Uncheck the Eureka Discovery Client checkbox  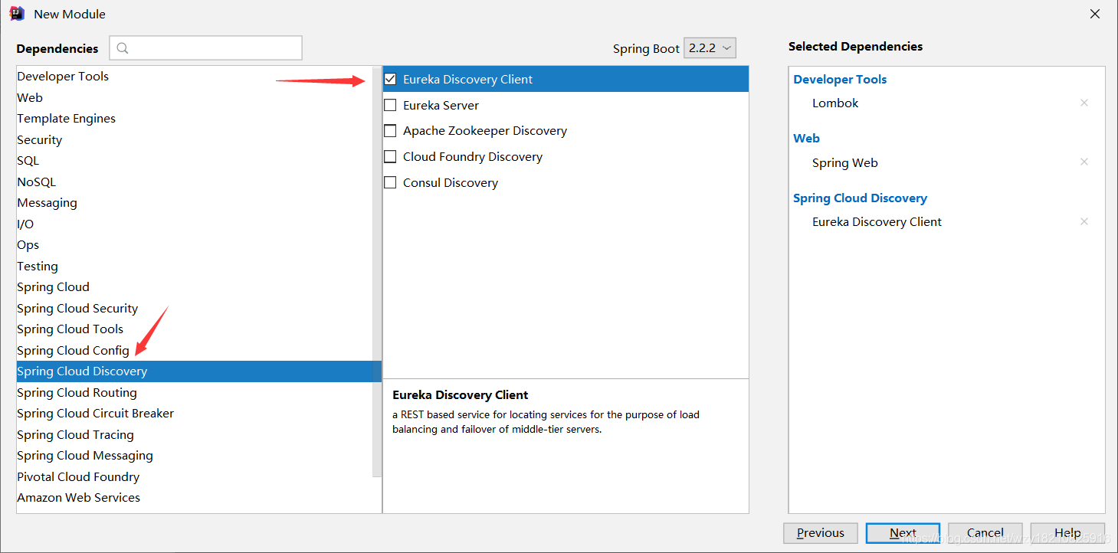click(x=390, y=79)
